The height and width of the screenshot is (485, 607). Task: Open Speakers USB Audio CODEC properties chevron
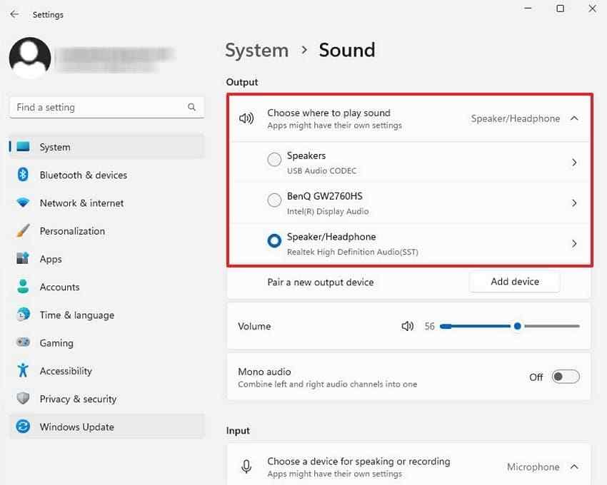(x=574, y=163)
